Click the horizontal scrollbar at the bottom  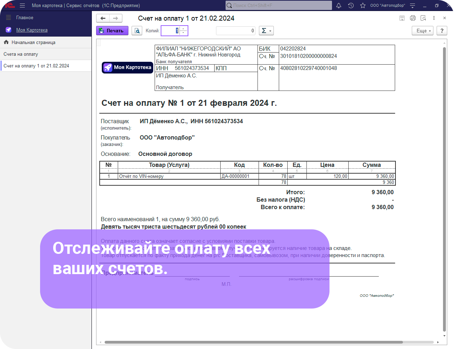click(254, 342)
